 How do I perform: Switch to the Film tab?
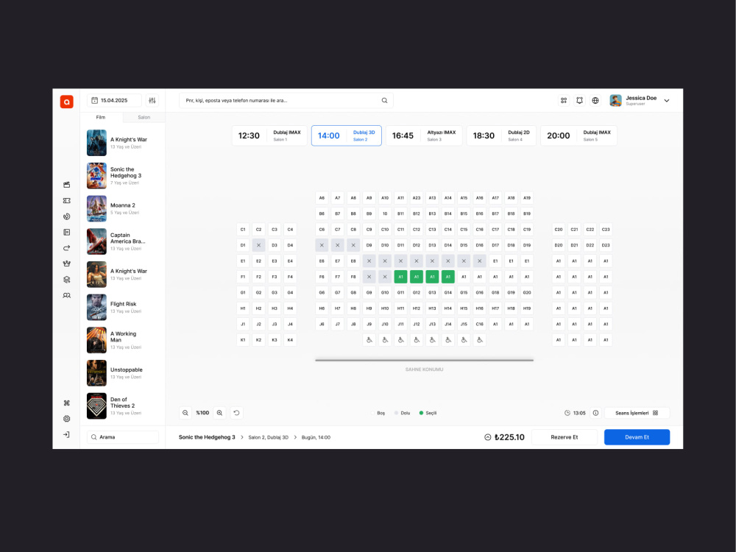tap(101, 117)
